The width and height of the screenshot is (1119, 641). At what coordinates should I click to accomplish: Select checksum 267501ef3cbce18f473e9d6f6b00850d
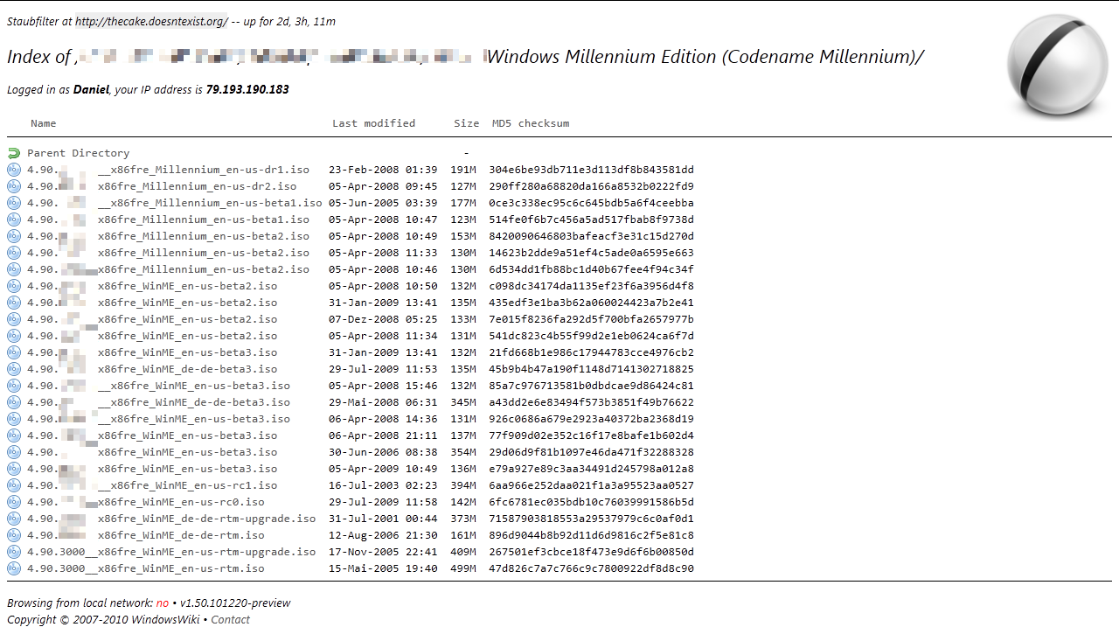pos(592,552)
